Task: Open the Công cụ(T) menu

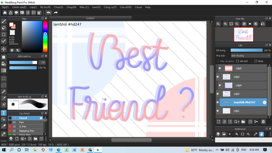Action: (110, 7)
